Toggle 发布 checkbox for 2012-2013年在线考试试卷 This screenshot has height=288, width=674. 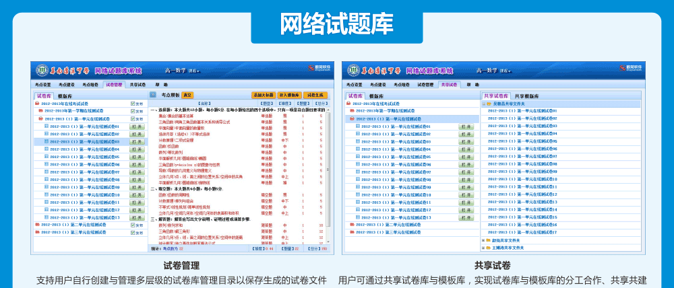pos(133,104)
